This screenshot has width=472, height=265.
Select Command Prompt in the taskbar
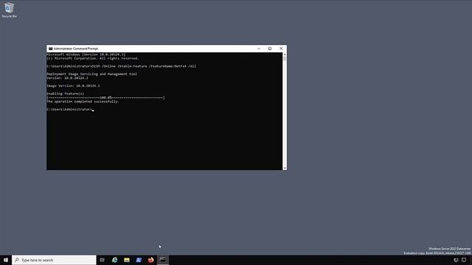tap(163, 260)
